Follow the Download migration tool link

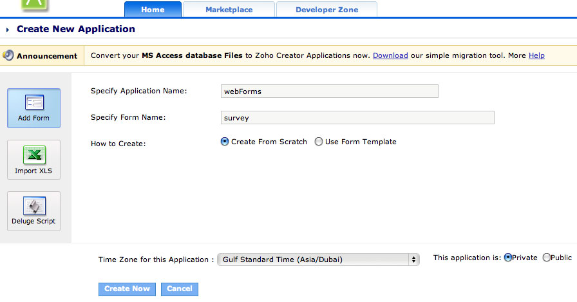coord(390,55)
